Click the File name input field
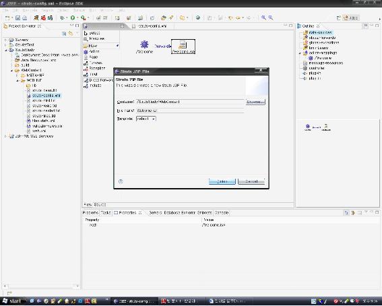 click(190, 111)
